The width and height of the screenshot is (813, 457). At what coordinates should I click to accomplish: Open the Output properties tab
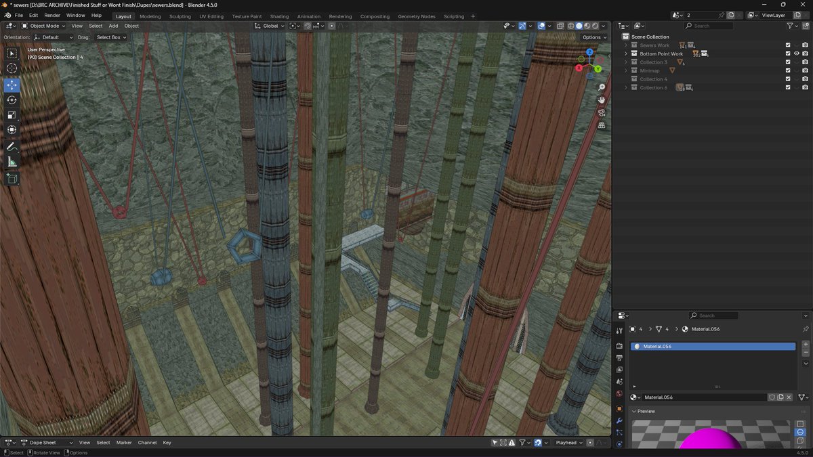click(619, 357)
